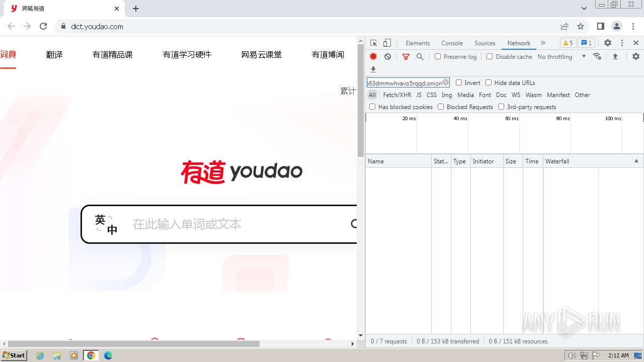Show the 1 message issues badge
Image resolution: width=644 pixels, height=362 pixels.
586,43
